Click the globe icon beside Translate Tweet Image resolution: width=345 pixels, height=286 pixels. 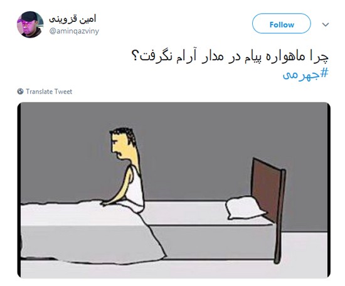click(20, 92)
